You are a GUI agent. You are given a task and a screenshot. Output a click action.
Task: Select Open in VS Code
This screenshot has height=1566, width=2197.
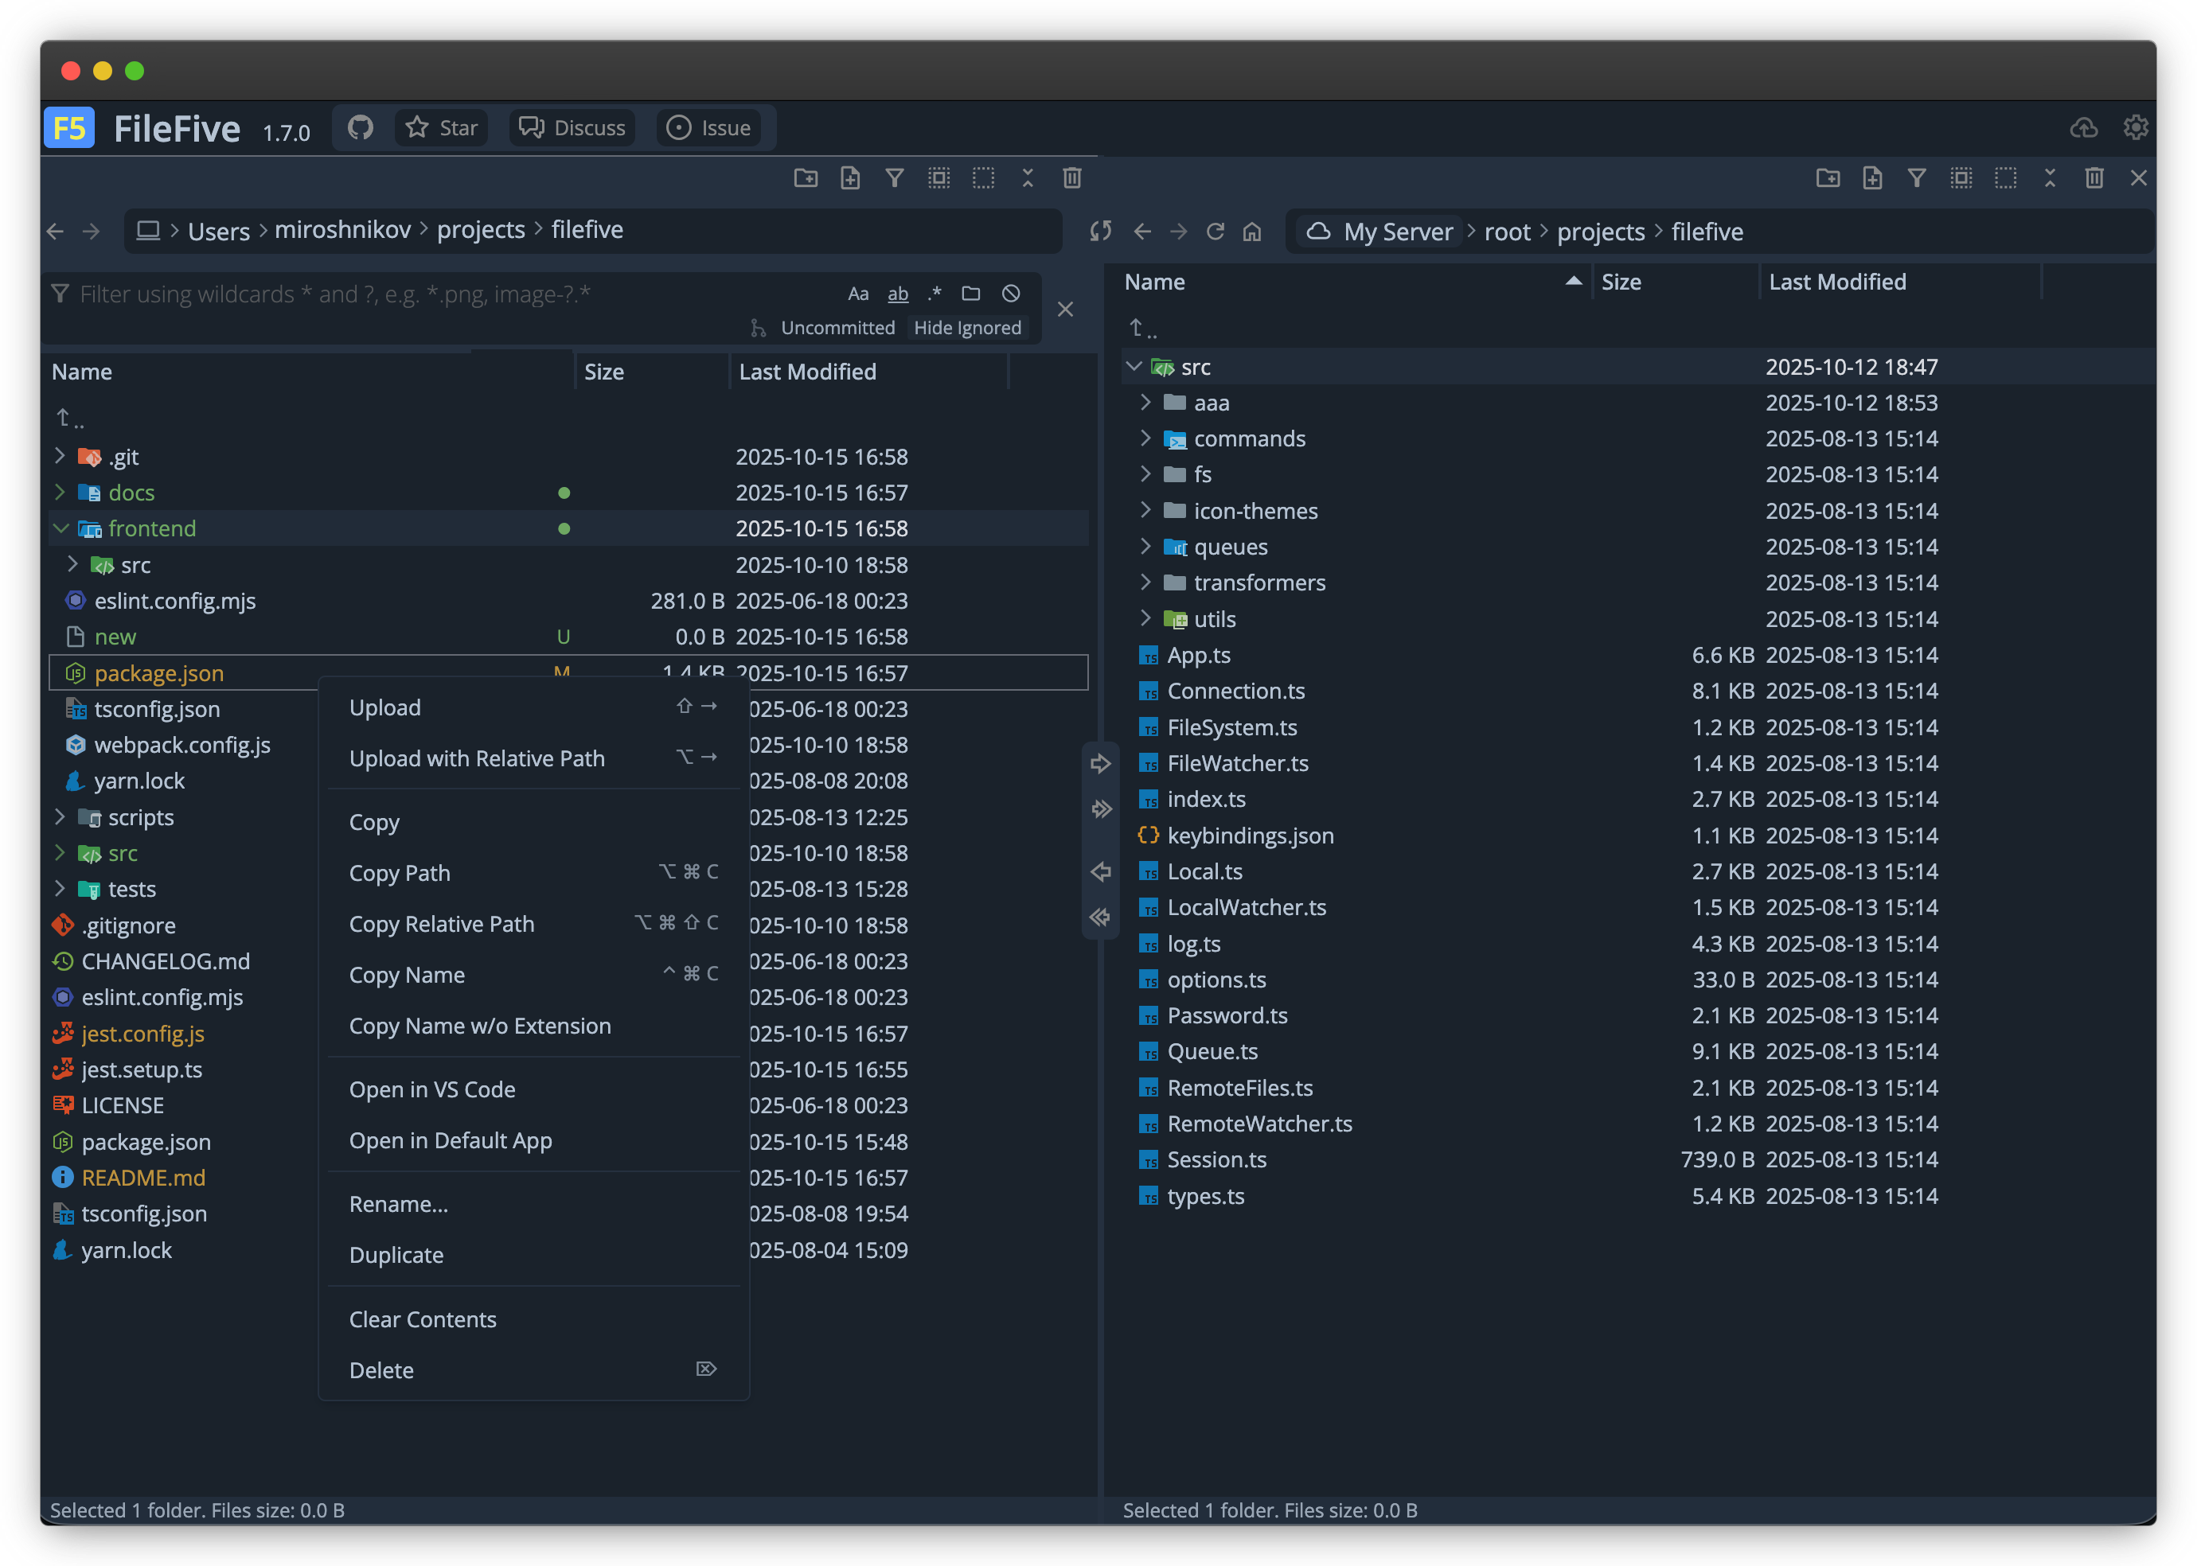[533, 1089]
